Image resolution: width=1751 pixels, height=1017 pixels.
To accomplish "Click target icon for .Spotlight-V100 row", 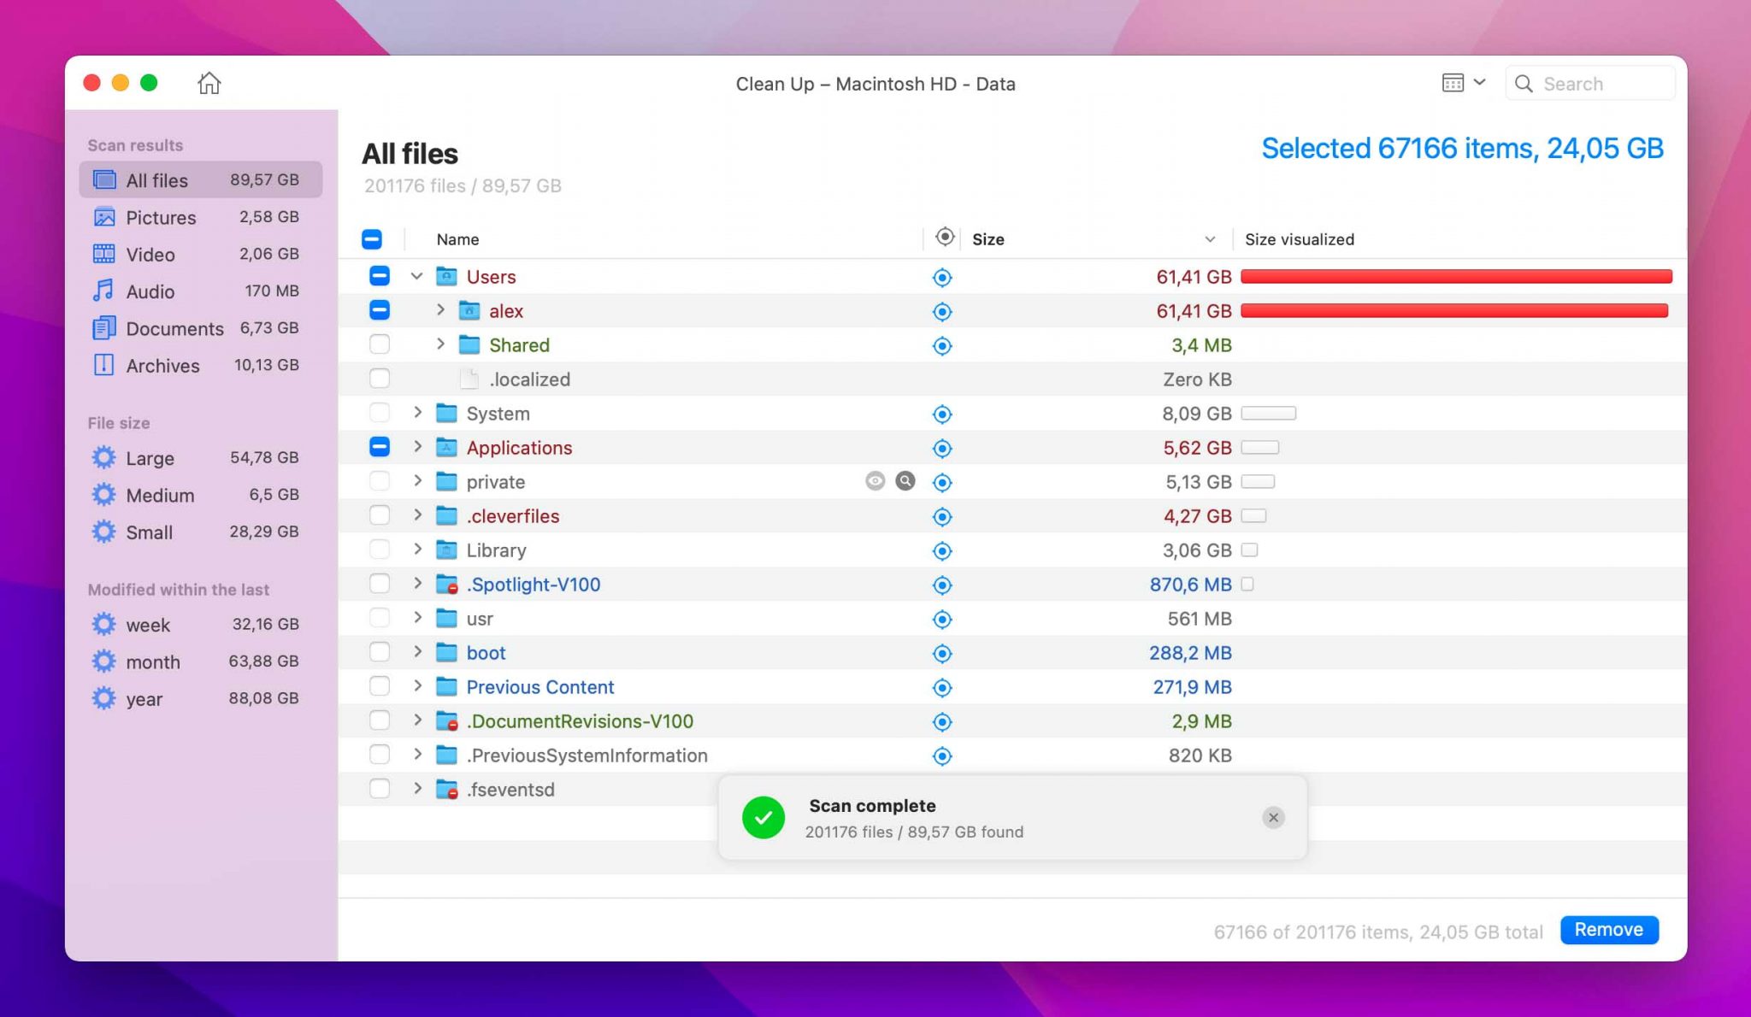I will click(941, 585).
